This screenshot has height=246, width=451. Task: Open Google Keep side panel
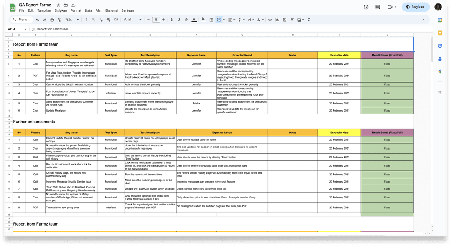[x=440, y=33]
